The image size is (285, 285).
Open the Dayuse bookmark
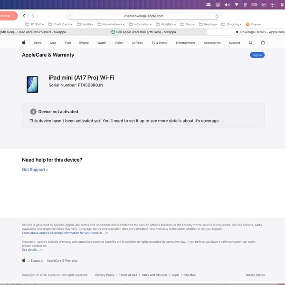point(253,24)
